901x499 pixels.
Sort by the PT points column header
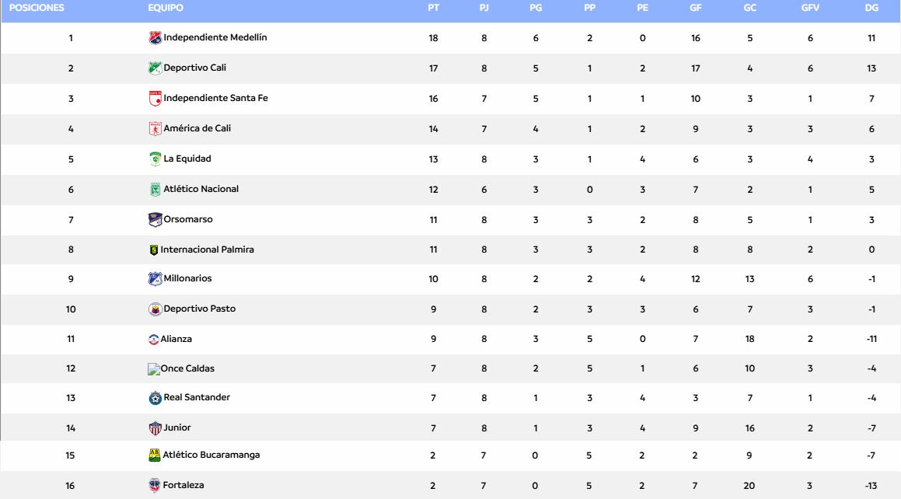433,8
